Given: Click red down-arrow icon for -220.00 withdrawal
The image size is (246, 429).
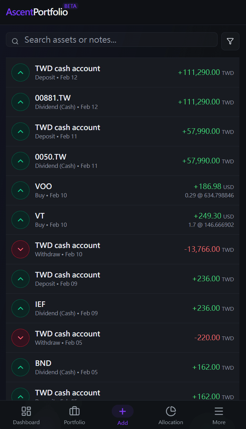Looking at the screenshot, I should [x=20, y=338].
